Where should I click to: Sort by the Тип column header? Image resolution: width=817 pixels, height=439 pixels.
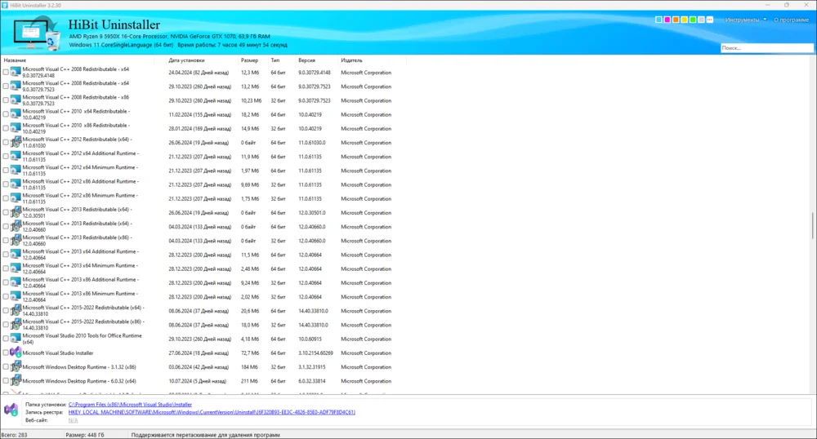[x=275, y=60]
